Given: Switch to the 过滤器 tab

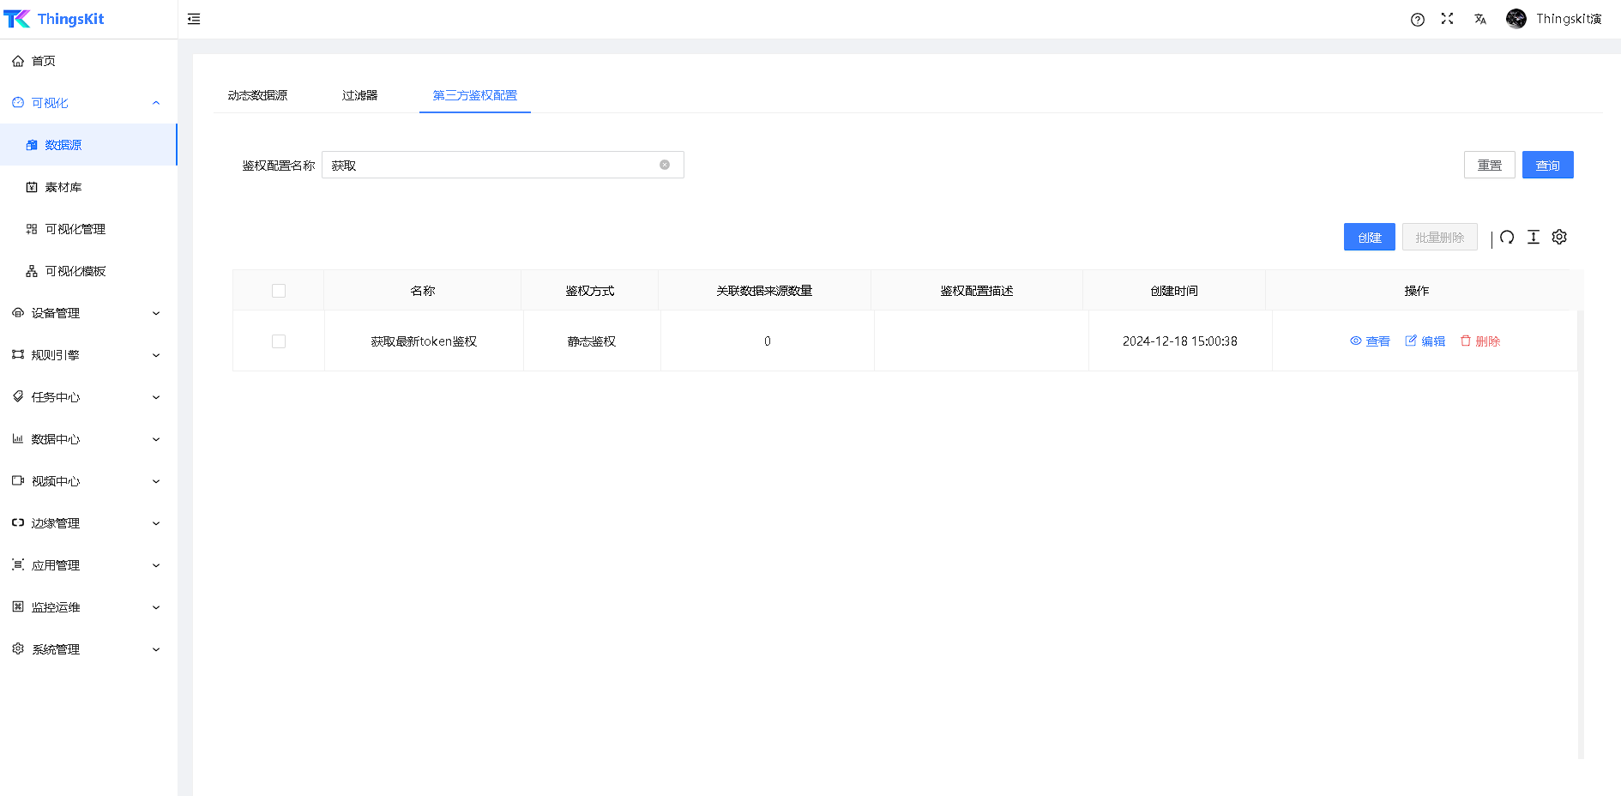Looking at the screenshot, I should 359,95.
